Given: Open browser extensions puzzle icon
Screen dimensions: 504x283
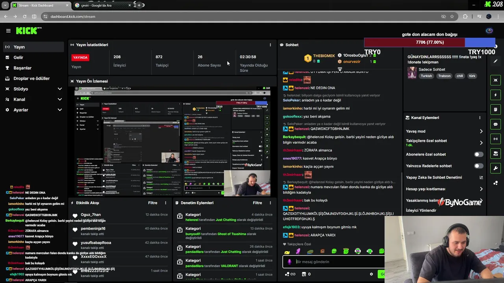Looking at the screenshot, I should tap(465, 17).
